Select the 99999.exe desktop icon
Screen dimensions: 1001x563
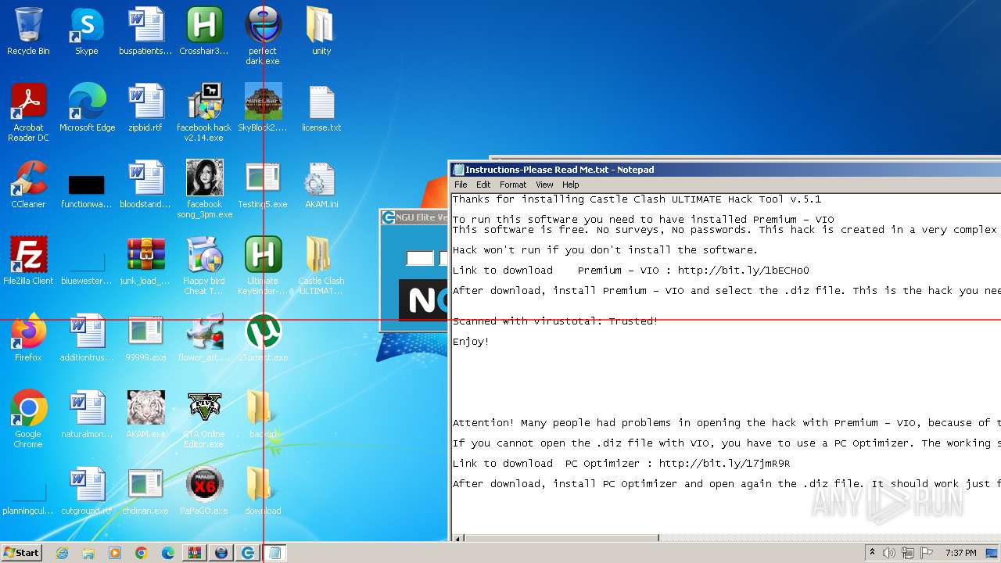pyautogui.click(x=145, y=338)
